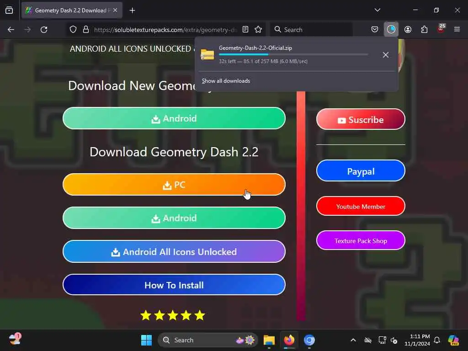468x351 pixels.
Task: Click the taskbar Search box
Action: [208, 340]
